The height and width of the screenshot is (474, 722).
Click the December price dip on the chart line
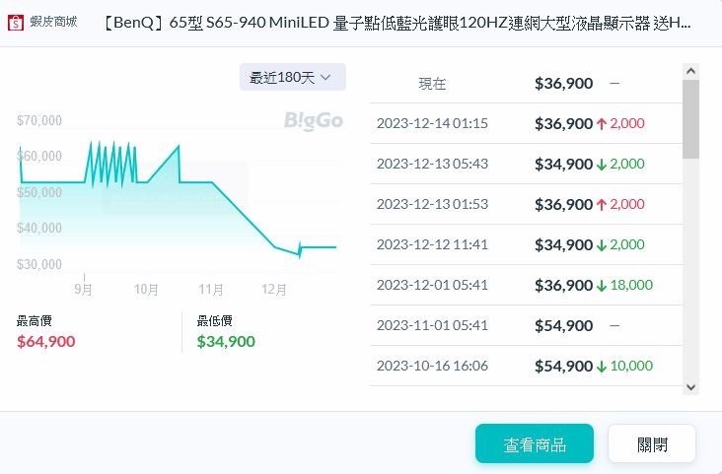[300, 250]
